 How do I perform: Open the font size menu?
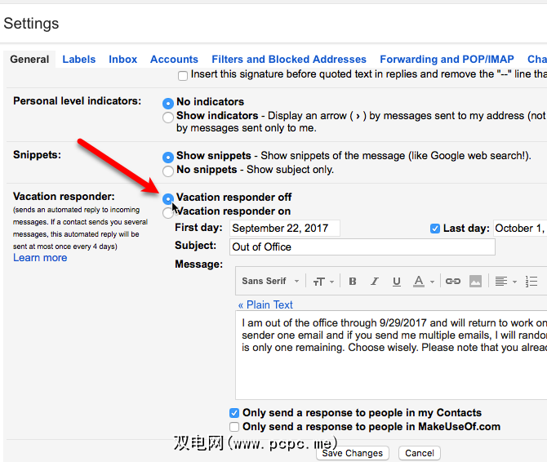(319, 282)
